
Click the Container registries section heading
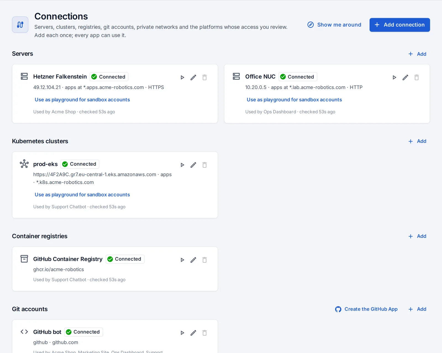point(40,236)
